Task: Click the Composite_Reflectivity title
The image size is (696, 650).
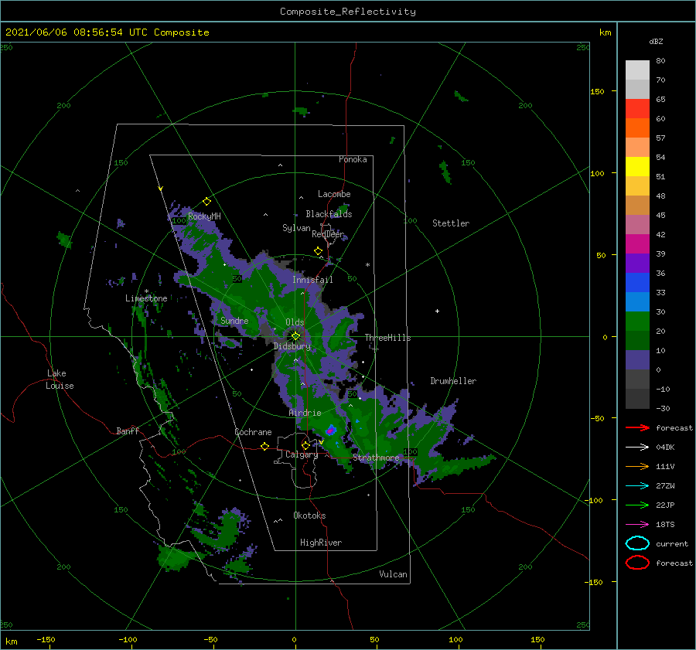Action: (x=347, y=12)
